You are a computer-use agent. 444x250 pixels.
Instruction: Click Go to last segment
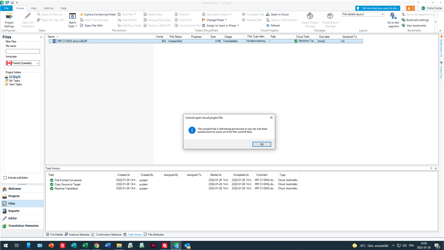click(393, 20)
